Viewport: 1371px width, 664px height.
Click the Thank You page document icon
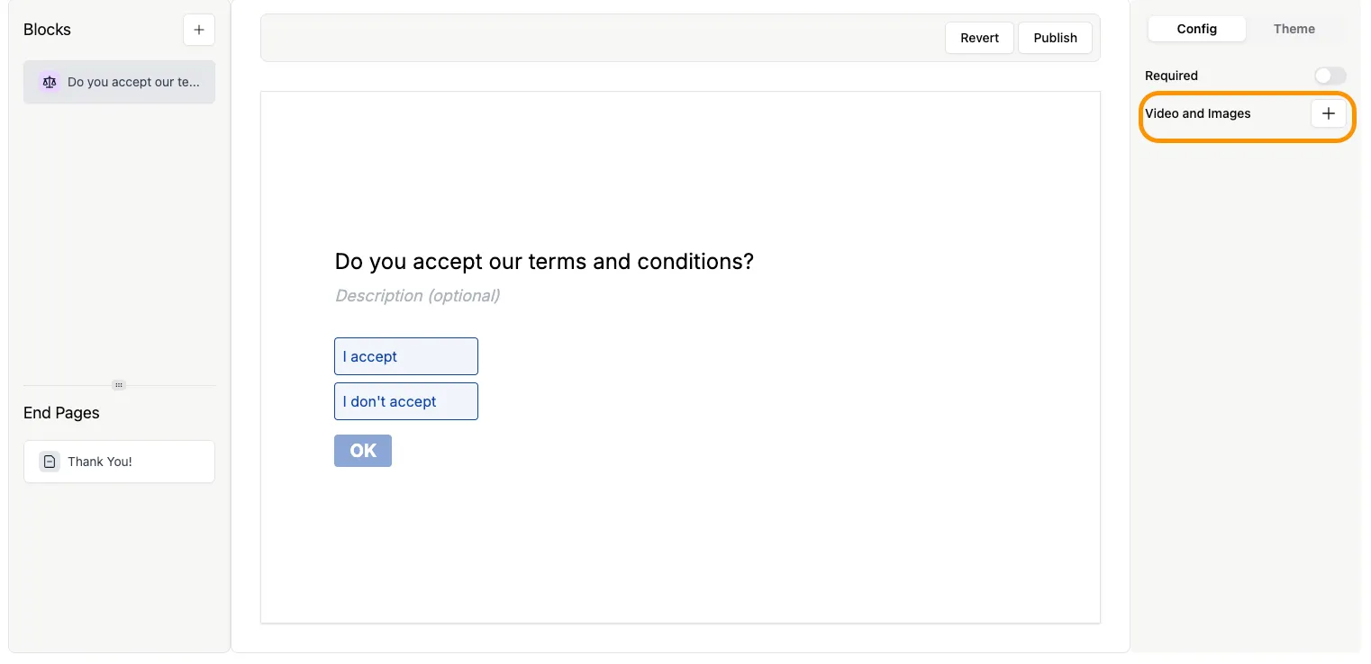[50, 462]
